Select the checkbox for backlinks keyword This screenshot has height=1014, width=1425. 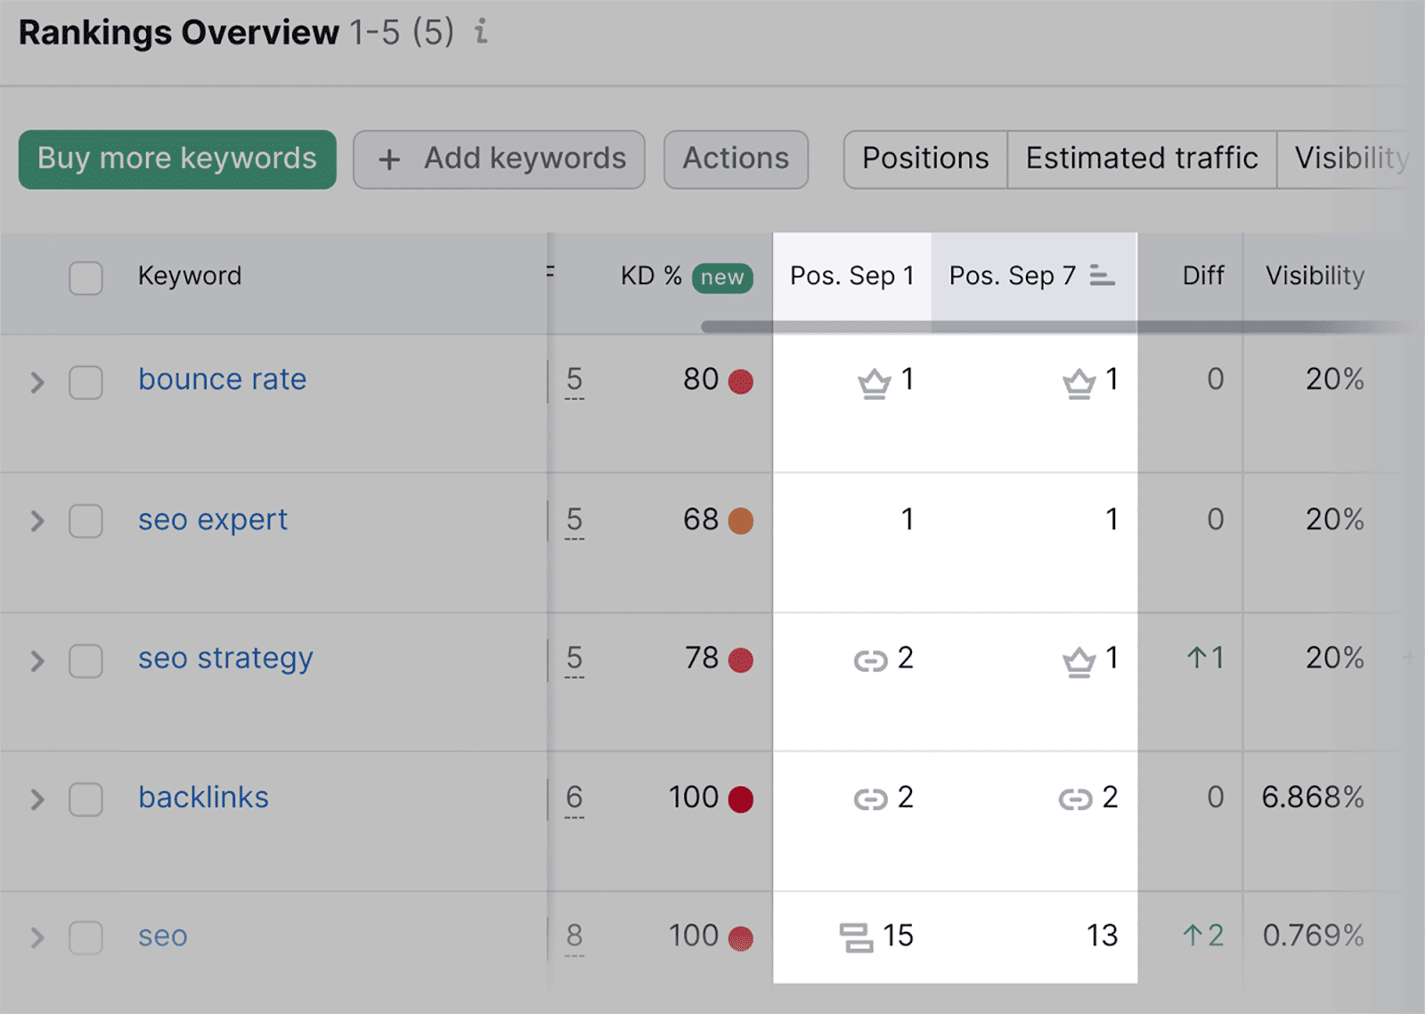click(x=85, y=799)
